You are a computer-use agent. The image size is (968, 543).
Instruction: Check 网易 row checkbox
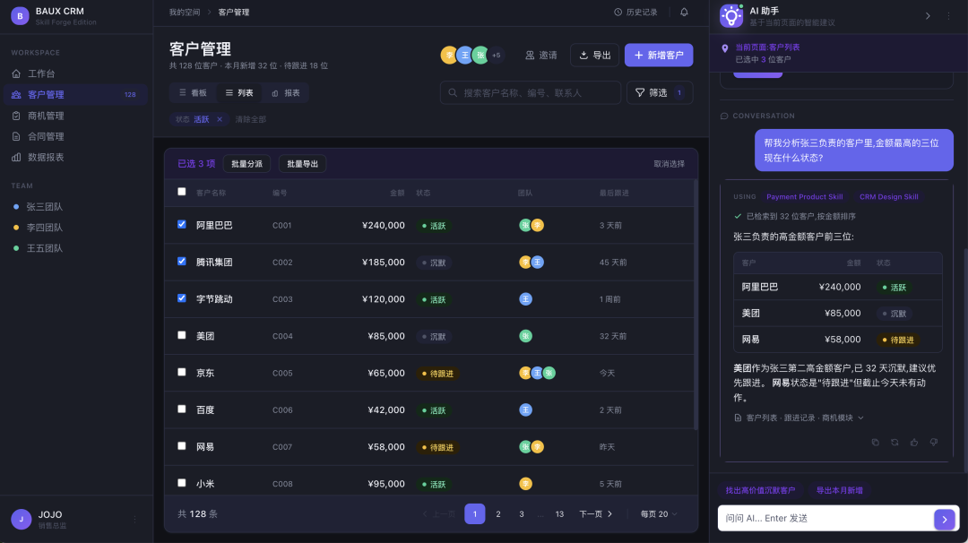(181, 446)
